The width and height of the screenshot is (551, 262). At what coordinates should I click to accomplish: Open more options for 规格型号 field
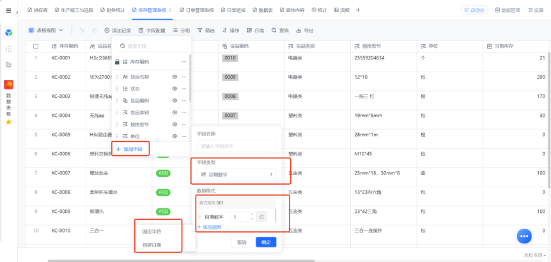(x=184, y=125)
